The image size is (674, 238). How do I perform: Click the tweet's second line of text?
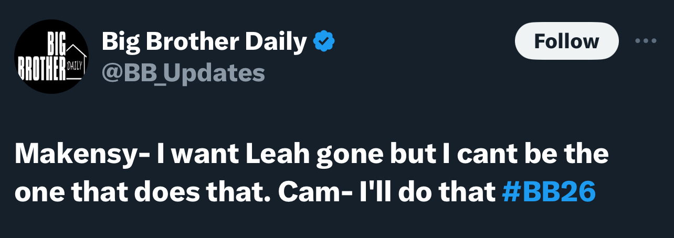[x=306, y=192]
